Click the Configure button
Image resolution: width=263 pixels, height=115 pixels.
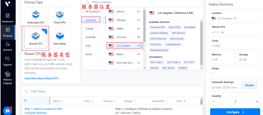click(x=235, y=112)
